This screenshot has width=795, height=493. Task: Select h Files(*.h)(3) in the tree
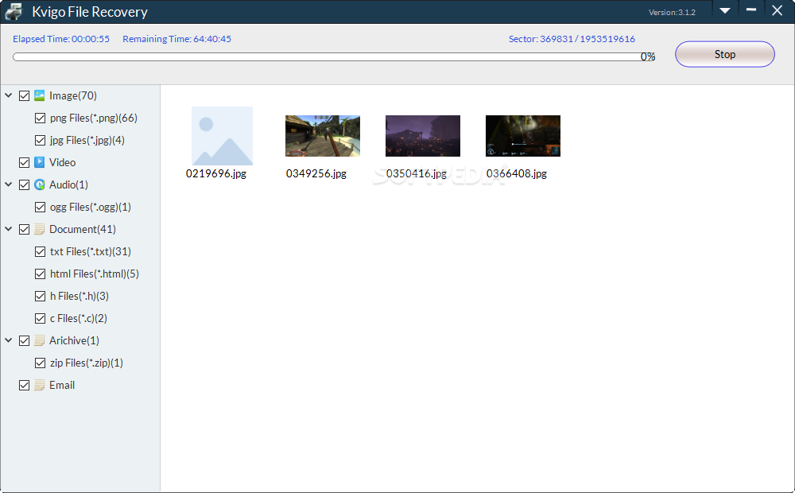79,297
